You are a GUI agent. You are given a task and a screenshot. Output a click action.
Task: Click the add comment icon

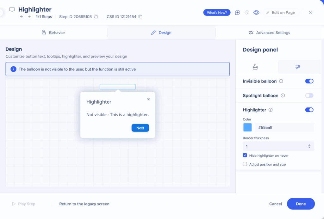pos(238,13)
